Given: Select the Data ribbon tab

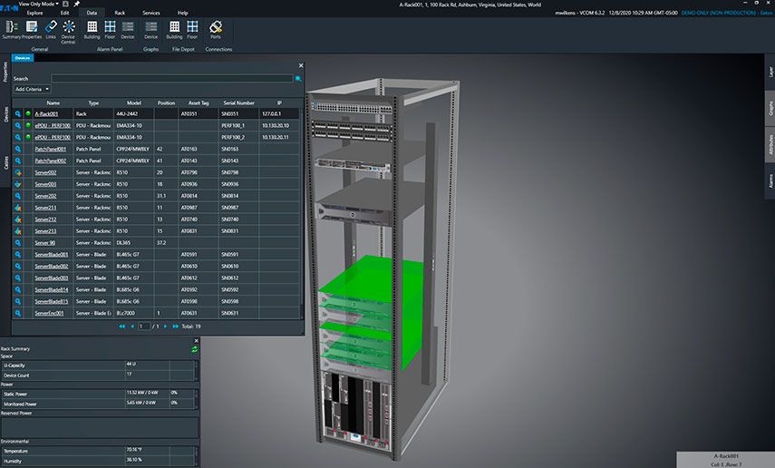Looking at the screenshot, I should 92,13.
